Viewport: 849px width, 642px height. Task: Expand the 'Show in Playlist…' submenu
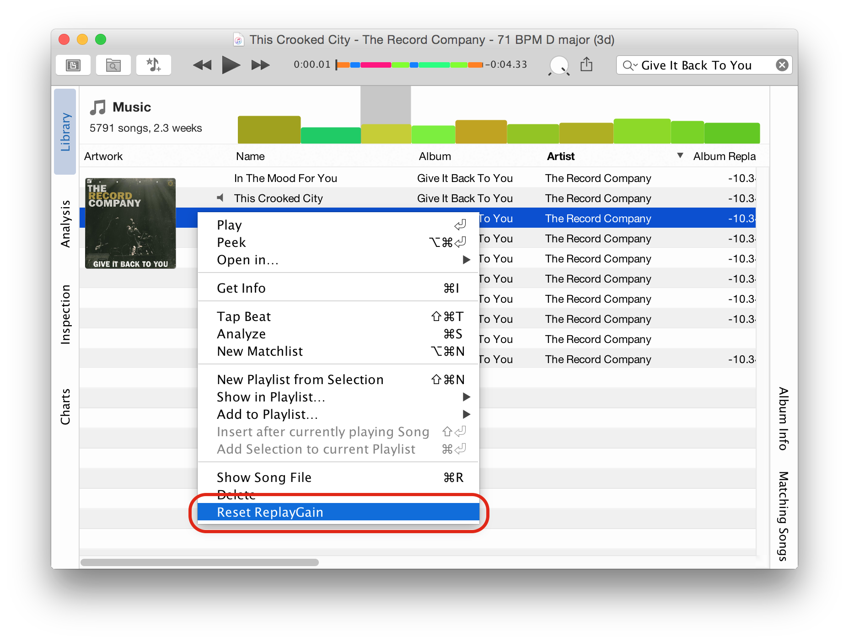click(x=466, y=397)
